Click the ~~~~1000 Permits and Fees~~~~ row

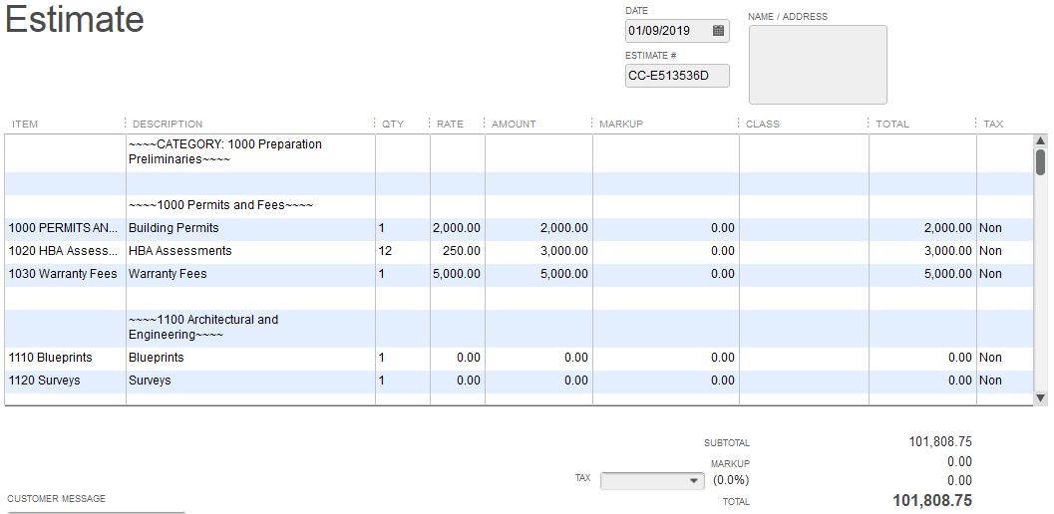[x=519, y=205]
